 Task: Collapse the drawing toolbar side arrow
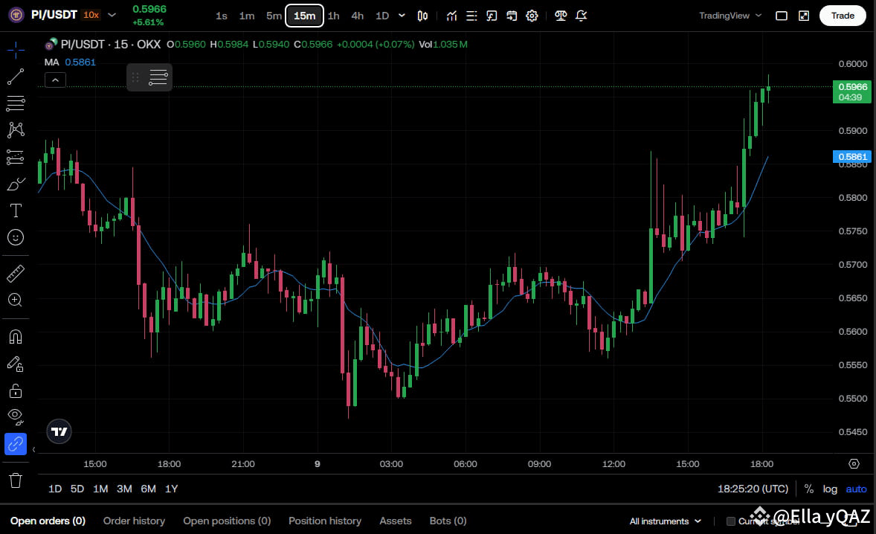[33, 449]
